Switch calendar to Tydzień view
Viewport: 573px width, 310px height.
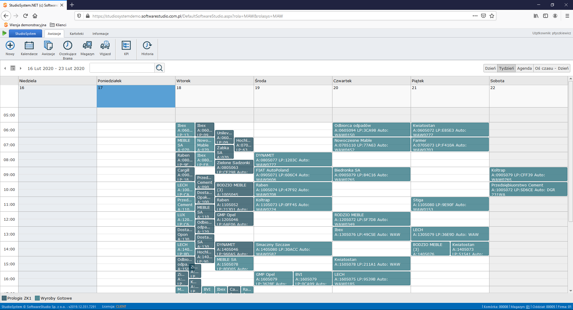click(506, 68)
